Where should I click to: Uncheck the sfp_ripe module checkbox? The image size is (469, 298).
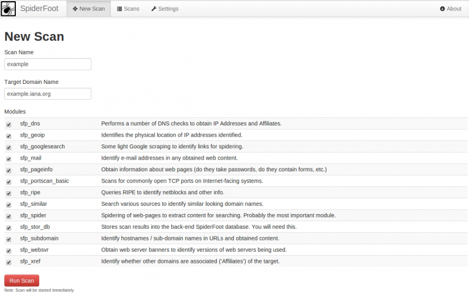pos(8,193)
